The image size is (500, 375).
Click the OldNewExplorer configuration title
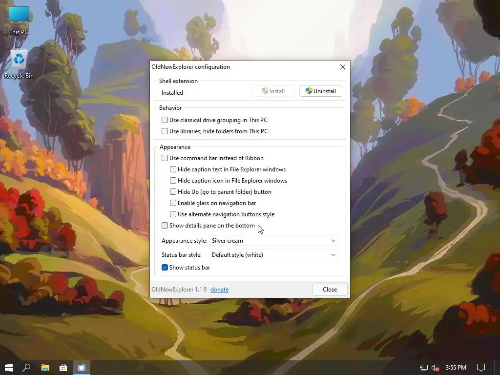pos(191,66)
